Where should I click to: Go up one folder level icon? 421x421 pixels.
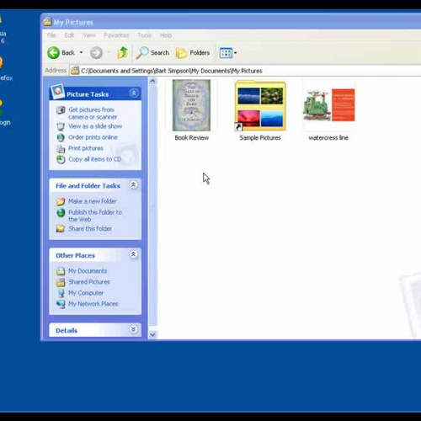pyautogui.click(x=122, y=52)
